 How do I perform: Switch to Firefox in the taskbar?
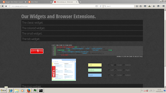click(x=29, y=91)
